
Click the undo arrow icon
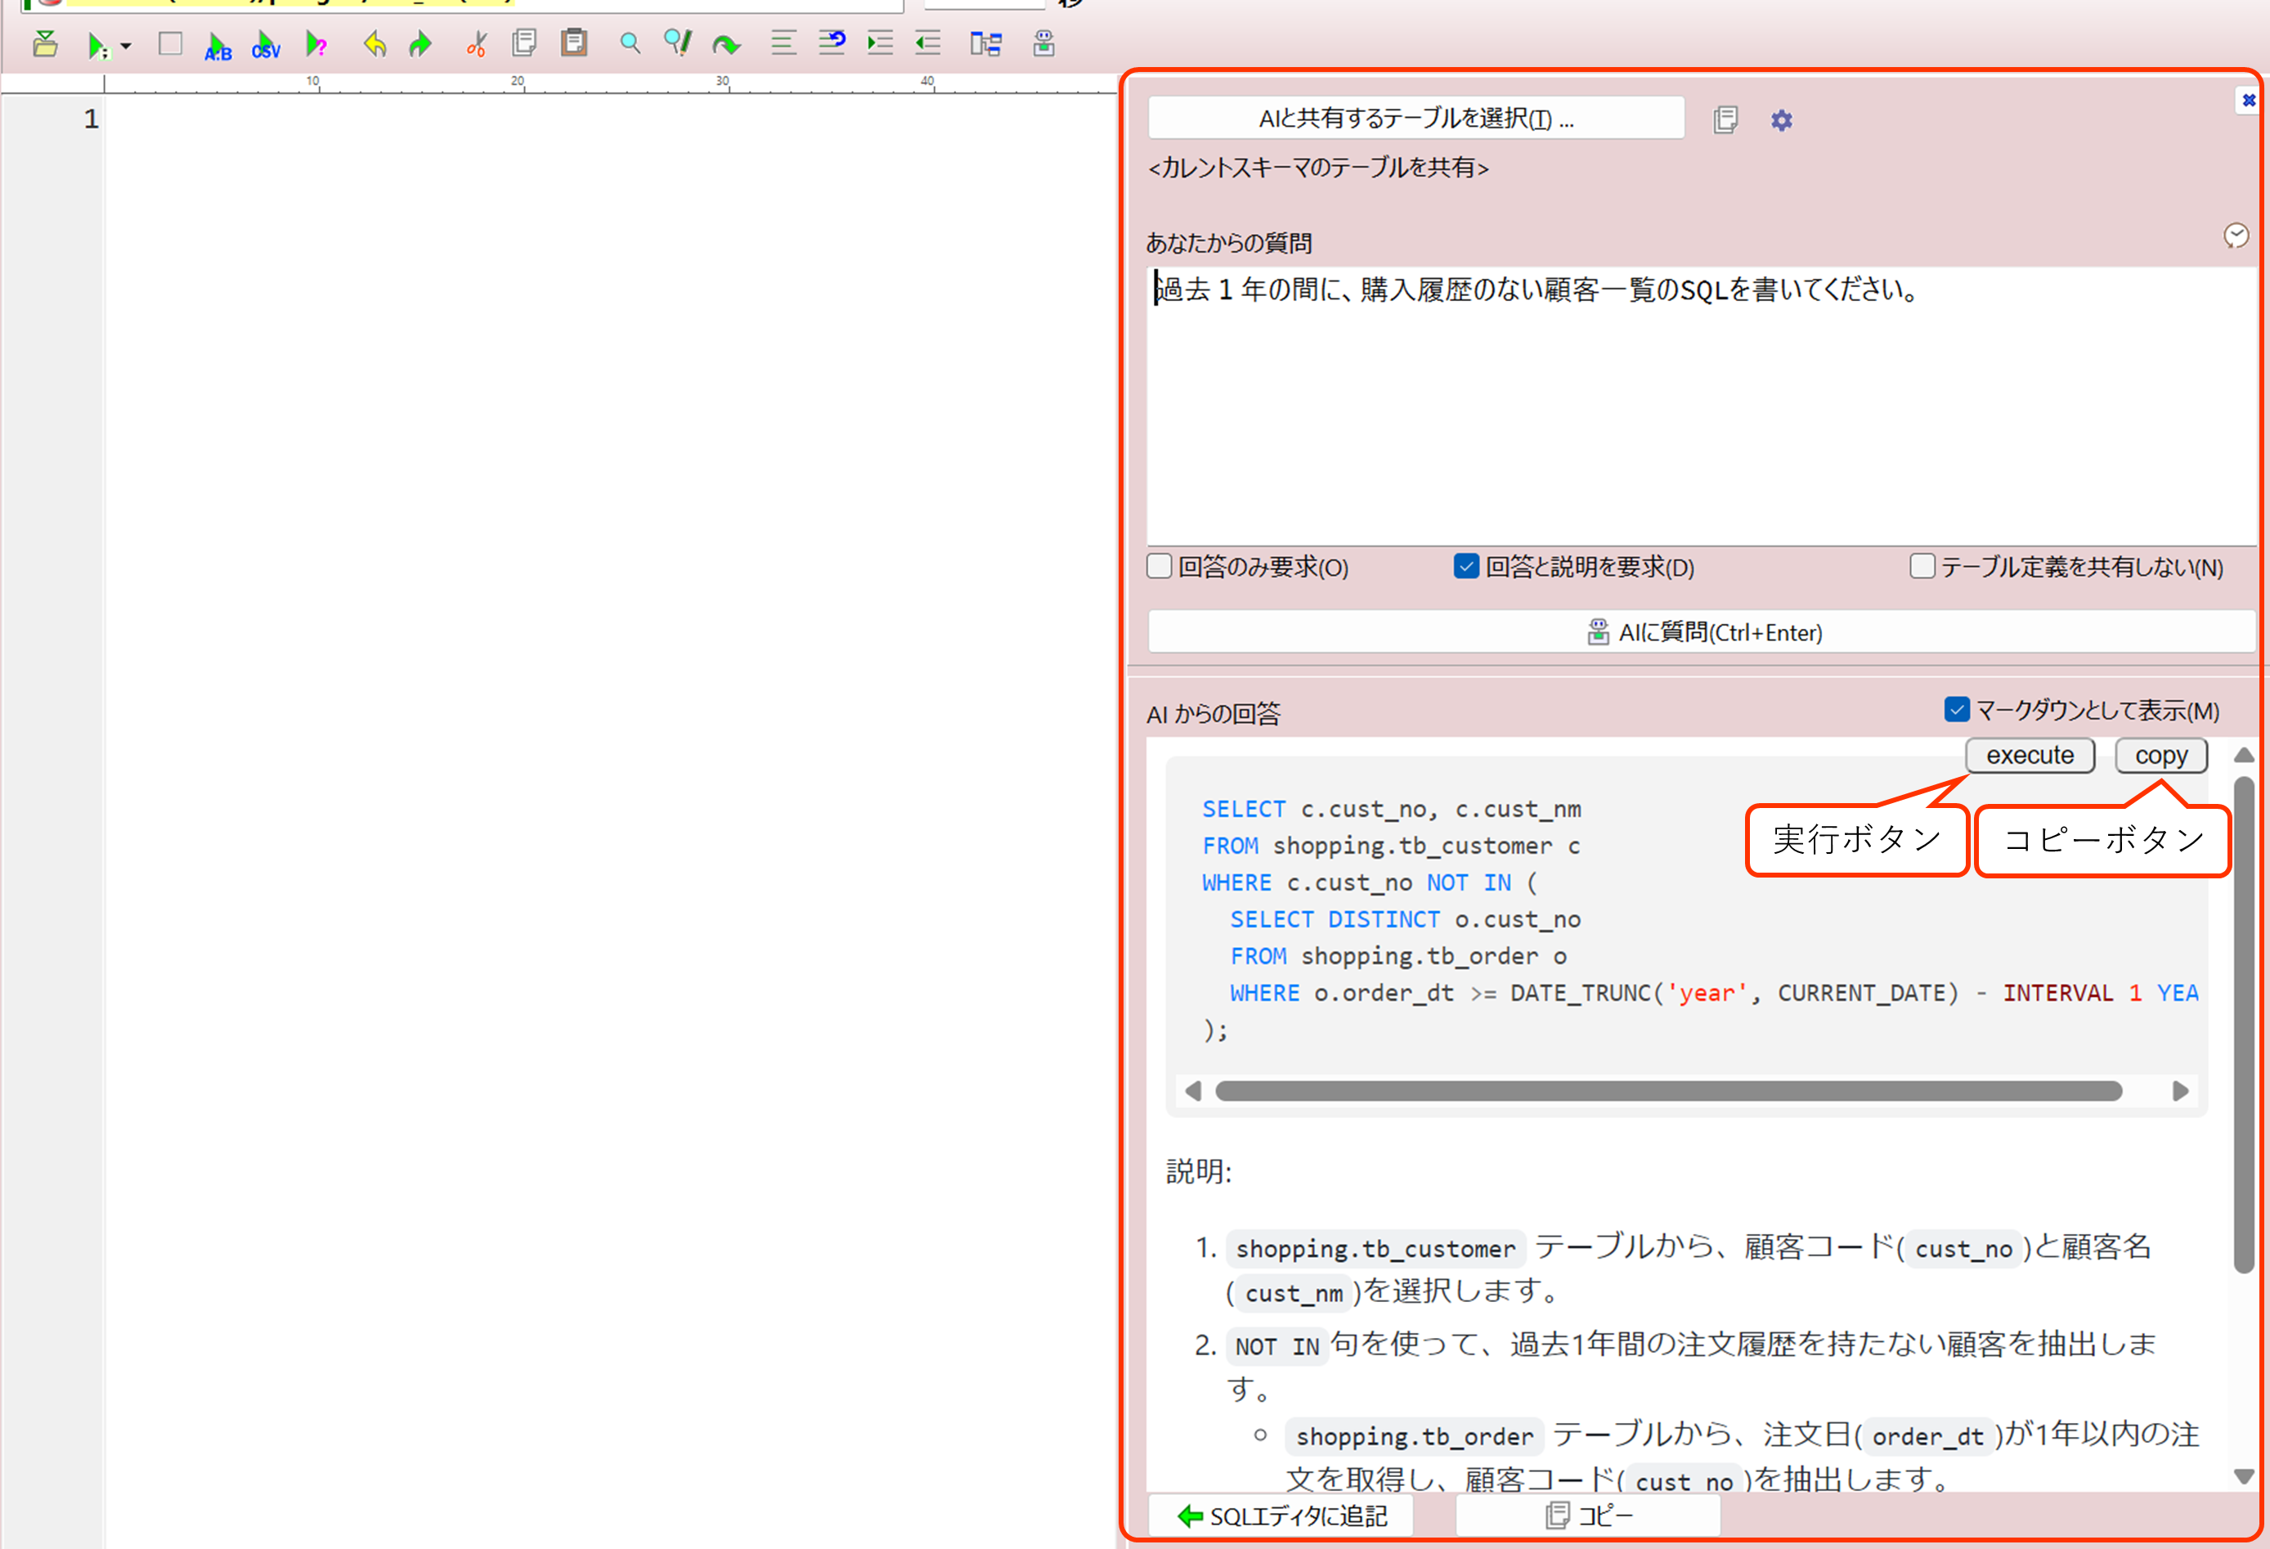[x=373, y=44]
